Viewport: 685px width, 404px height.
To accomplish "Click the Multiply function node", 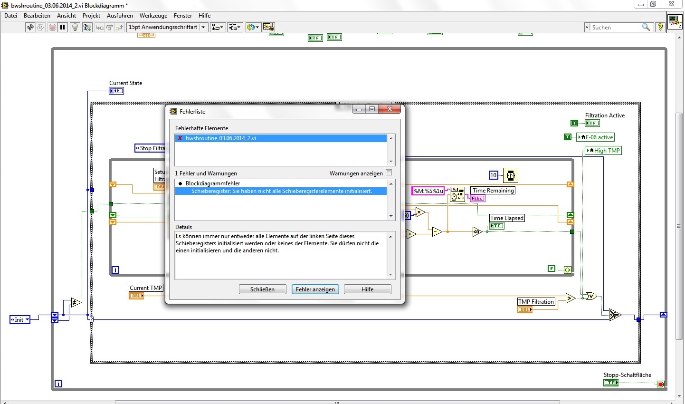I will click(420, 212).
